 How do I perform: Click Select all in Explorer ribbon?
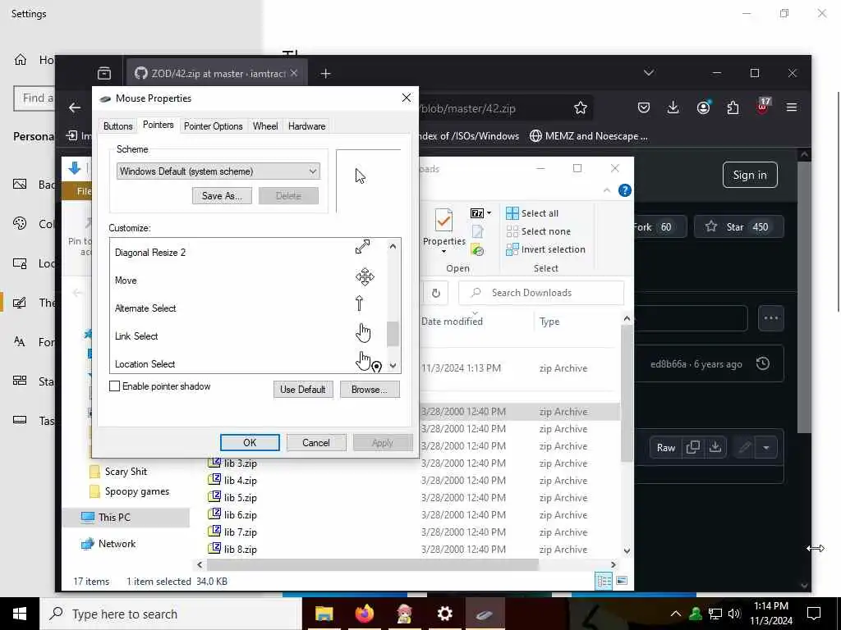(x=532, y=213)
